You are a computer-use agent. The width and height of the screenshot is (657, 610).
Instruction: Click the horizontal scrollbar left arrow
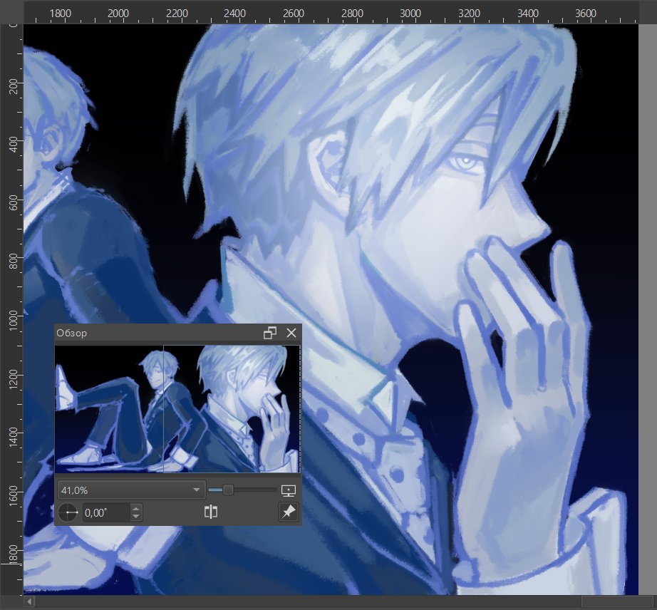tap(29, 601)
